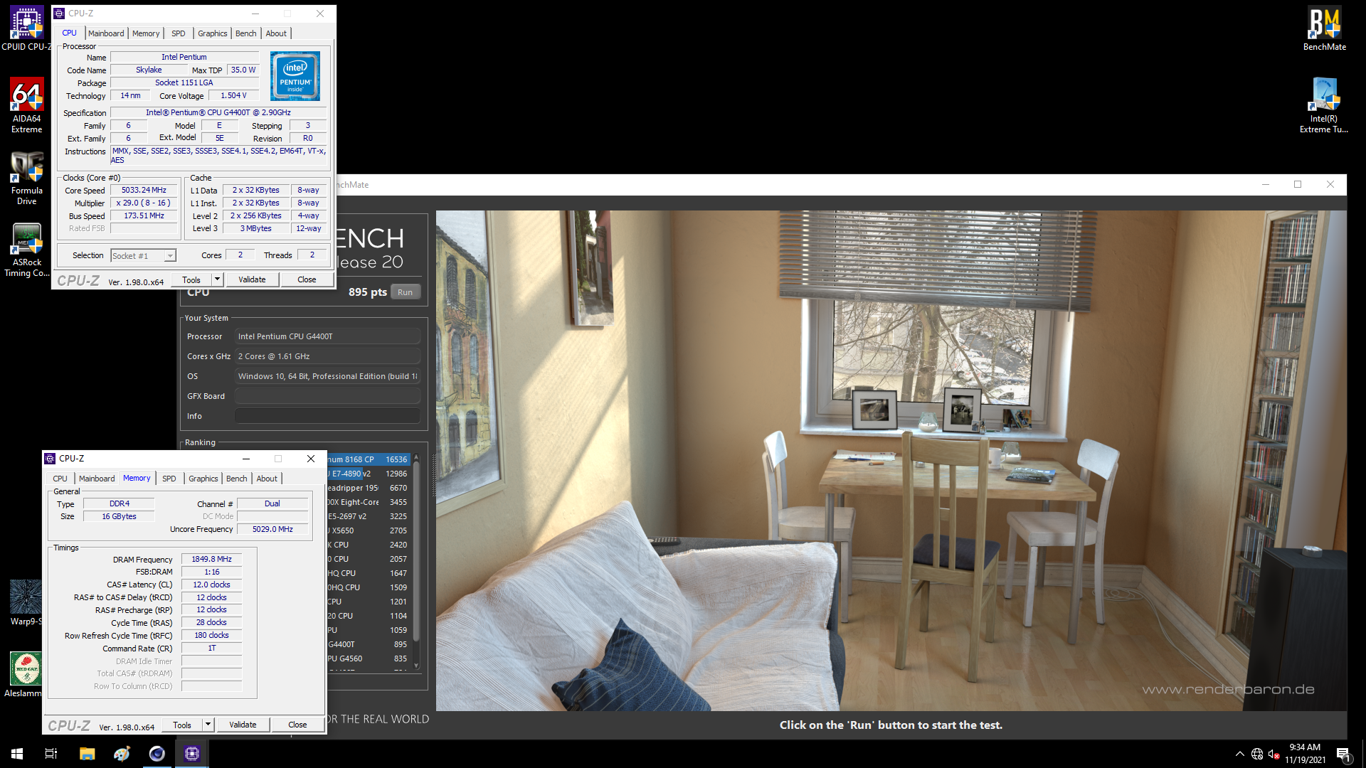Open Bench tab in lower CPU-Z window
Screen dimensions: 1366x768
tap(237, 479)
